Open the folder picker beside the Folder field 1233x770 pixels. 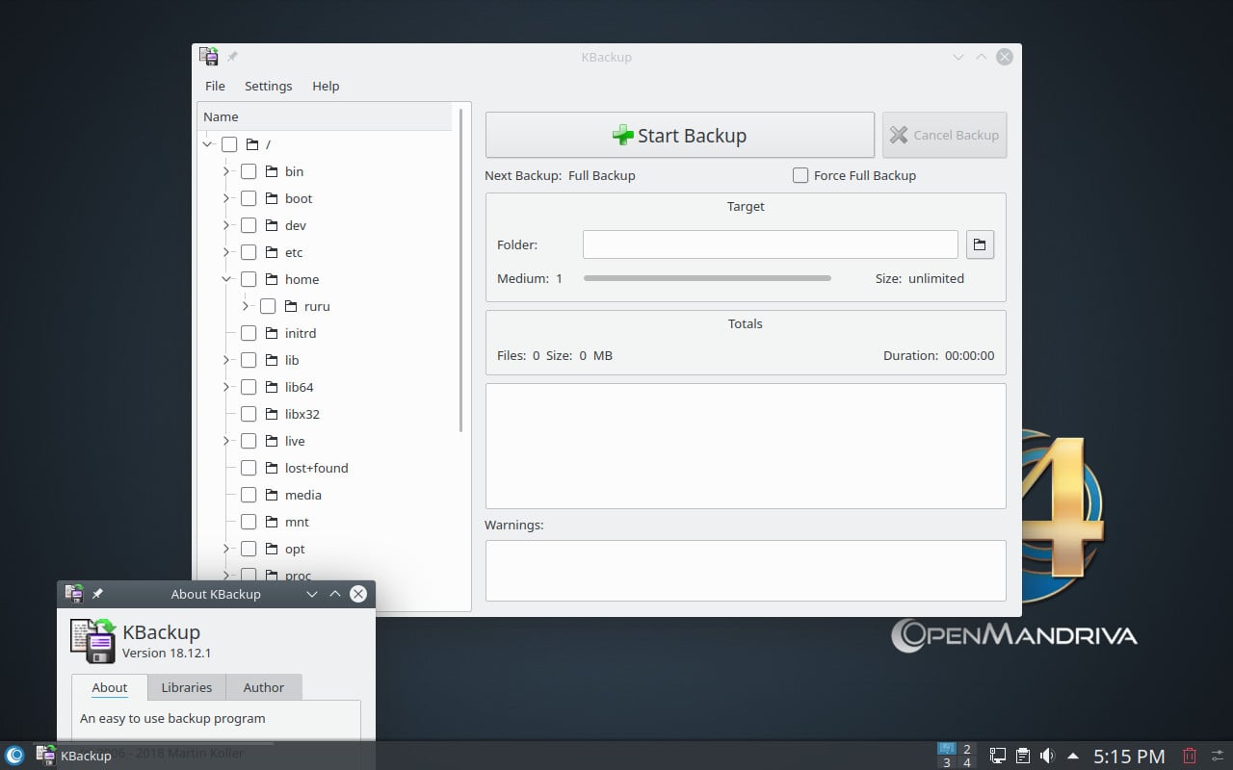tap(980, 244)
